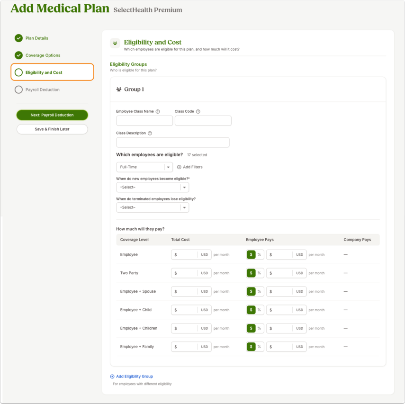This screenshot has width=405, height=404.
Task: Click the '17 selected' text
Action: [x=197, y=155]
